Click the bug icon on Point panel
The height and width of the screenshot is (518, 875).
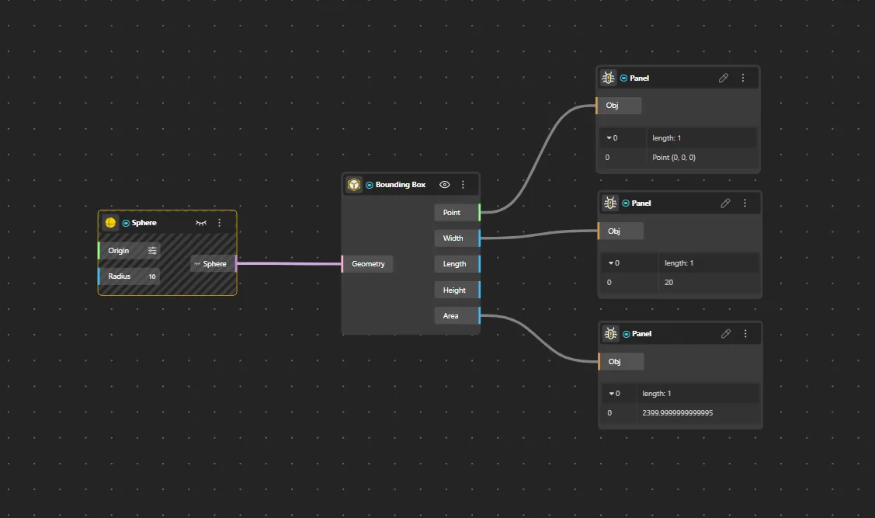tap(608, 78)
